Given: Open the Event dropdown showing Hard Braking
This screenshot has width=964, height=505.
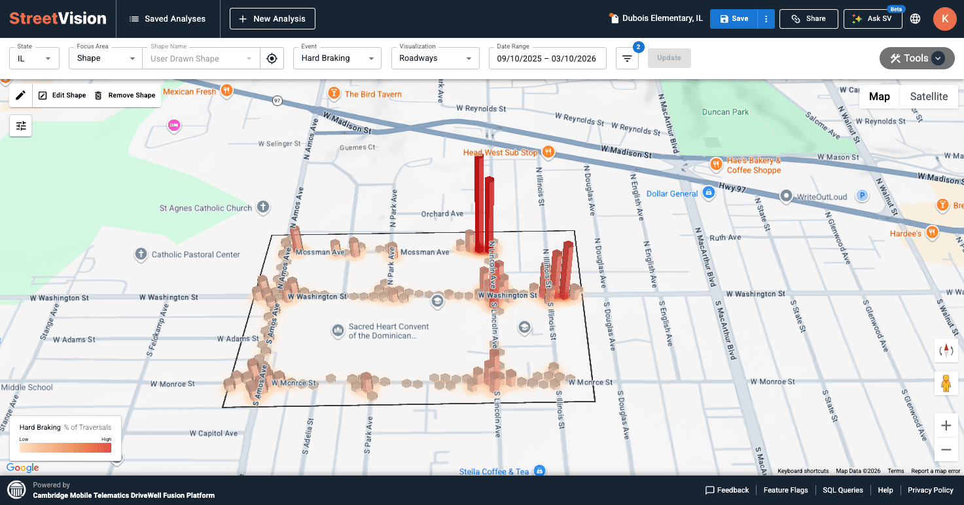Looking at the screenshot, I should click(x=336, y=58).
